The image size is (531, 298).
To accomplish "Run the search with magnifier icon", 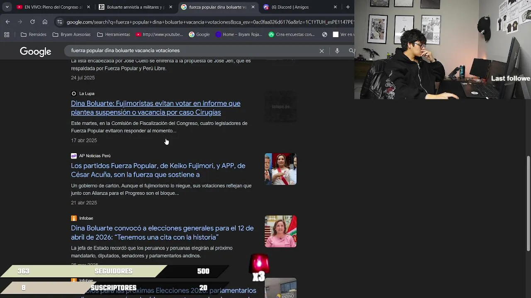I will coord(351,50).
